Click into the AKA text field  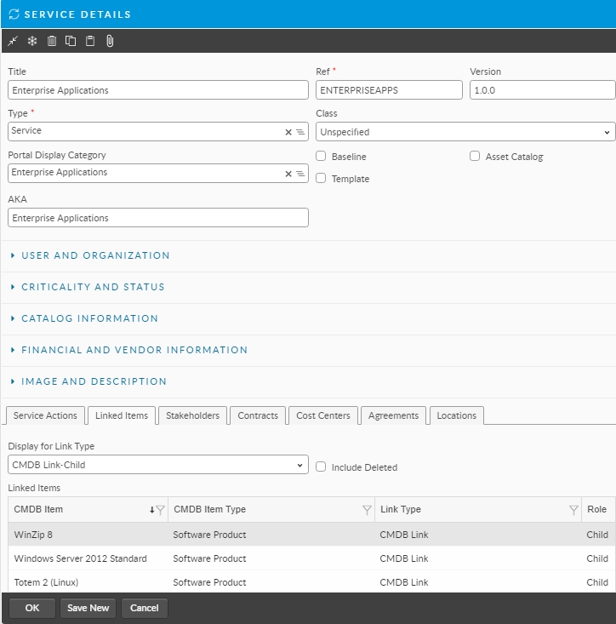[x=158, y=218]
